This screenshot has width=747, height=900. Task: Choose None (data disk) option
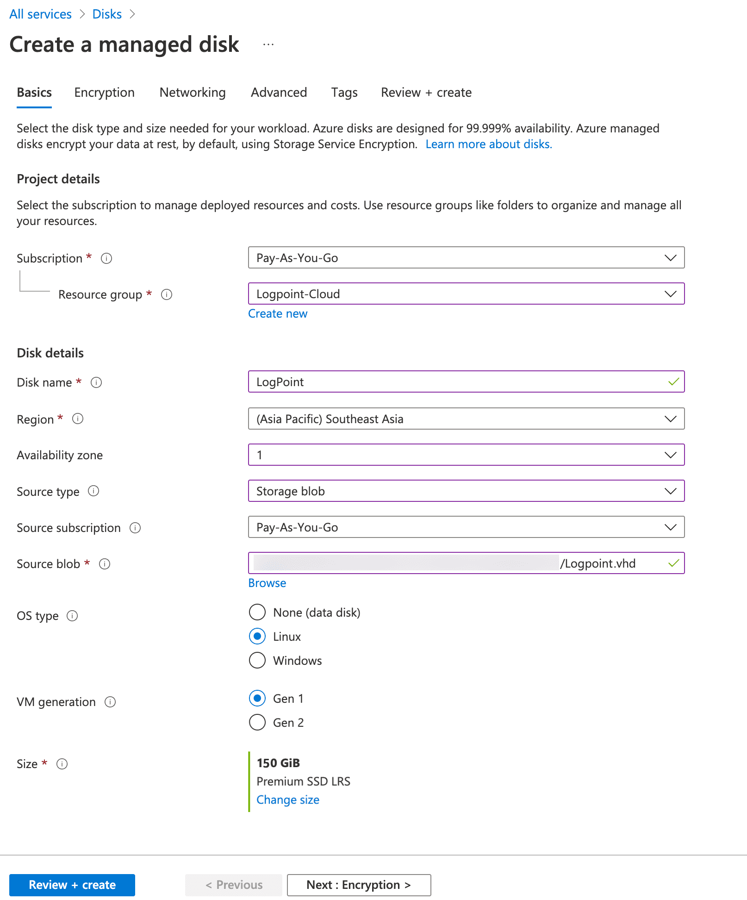click(257, 612)
